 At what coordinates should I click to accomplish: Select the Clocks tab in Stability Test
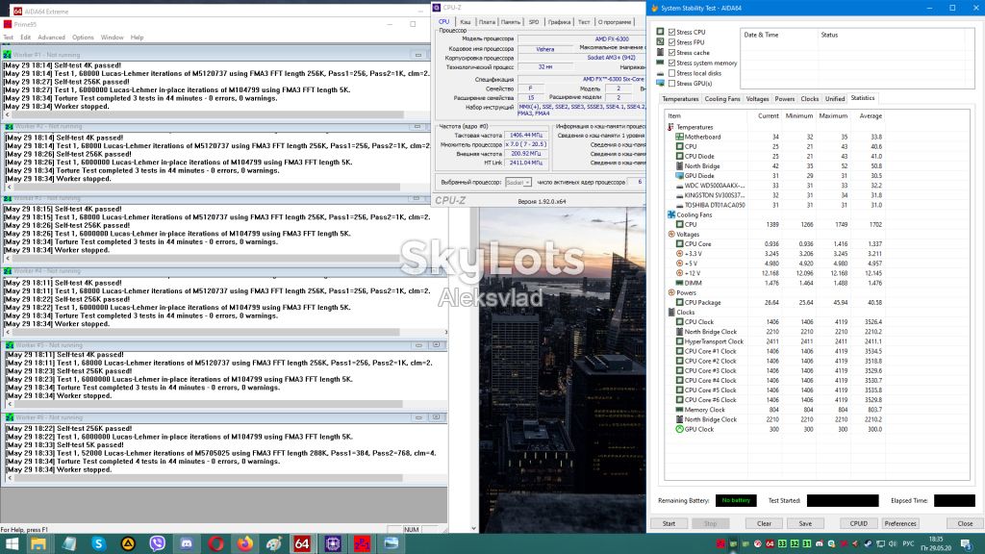click(x=810, y=99)
